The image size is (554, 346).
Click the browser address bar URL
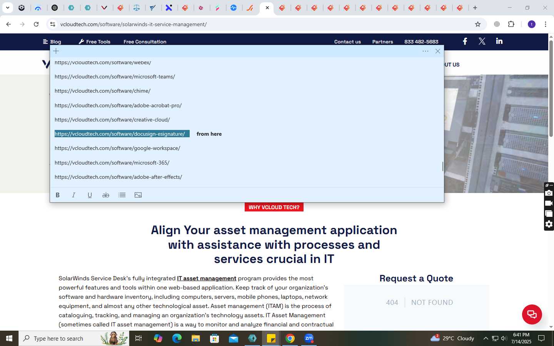pos(133,24)
